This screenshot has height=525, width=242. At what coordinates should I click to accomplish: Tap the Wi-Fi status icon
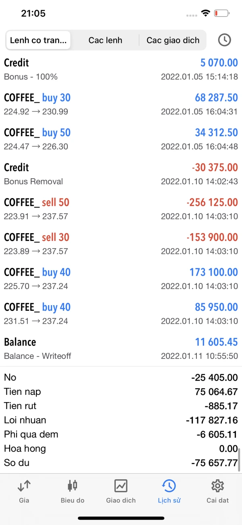pos(206,13)
